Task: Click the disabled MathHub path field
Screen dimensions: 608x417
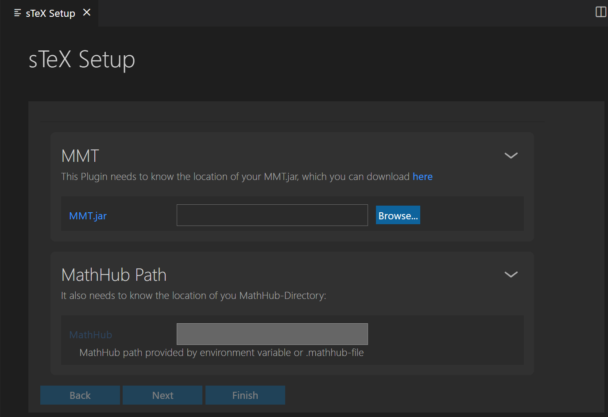Action: click(272, 334)
